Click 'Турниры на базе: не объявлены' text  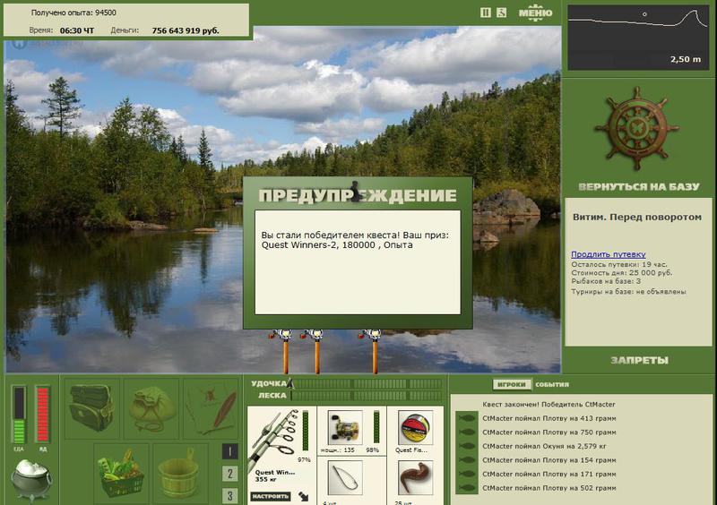point(628,291)
